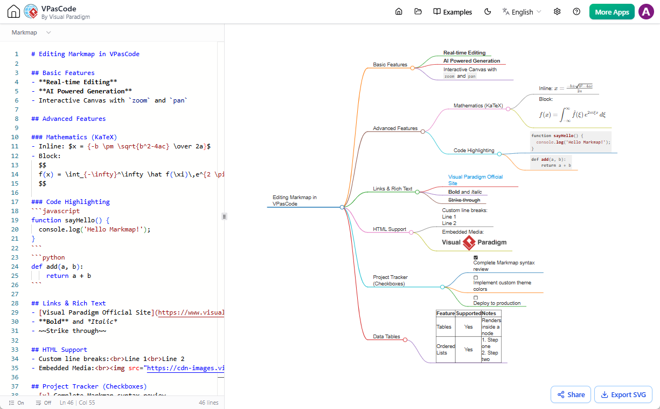
Task: Toggle word wrap 'Off' in the status bar
Action: (43, 403)
